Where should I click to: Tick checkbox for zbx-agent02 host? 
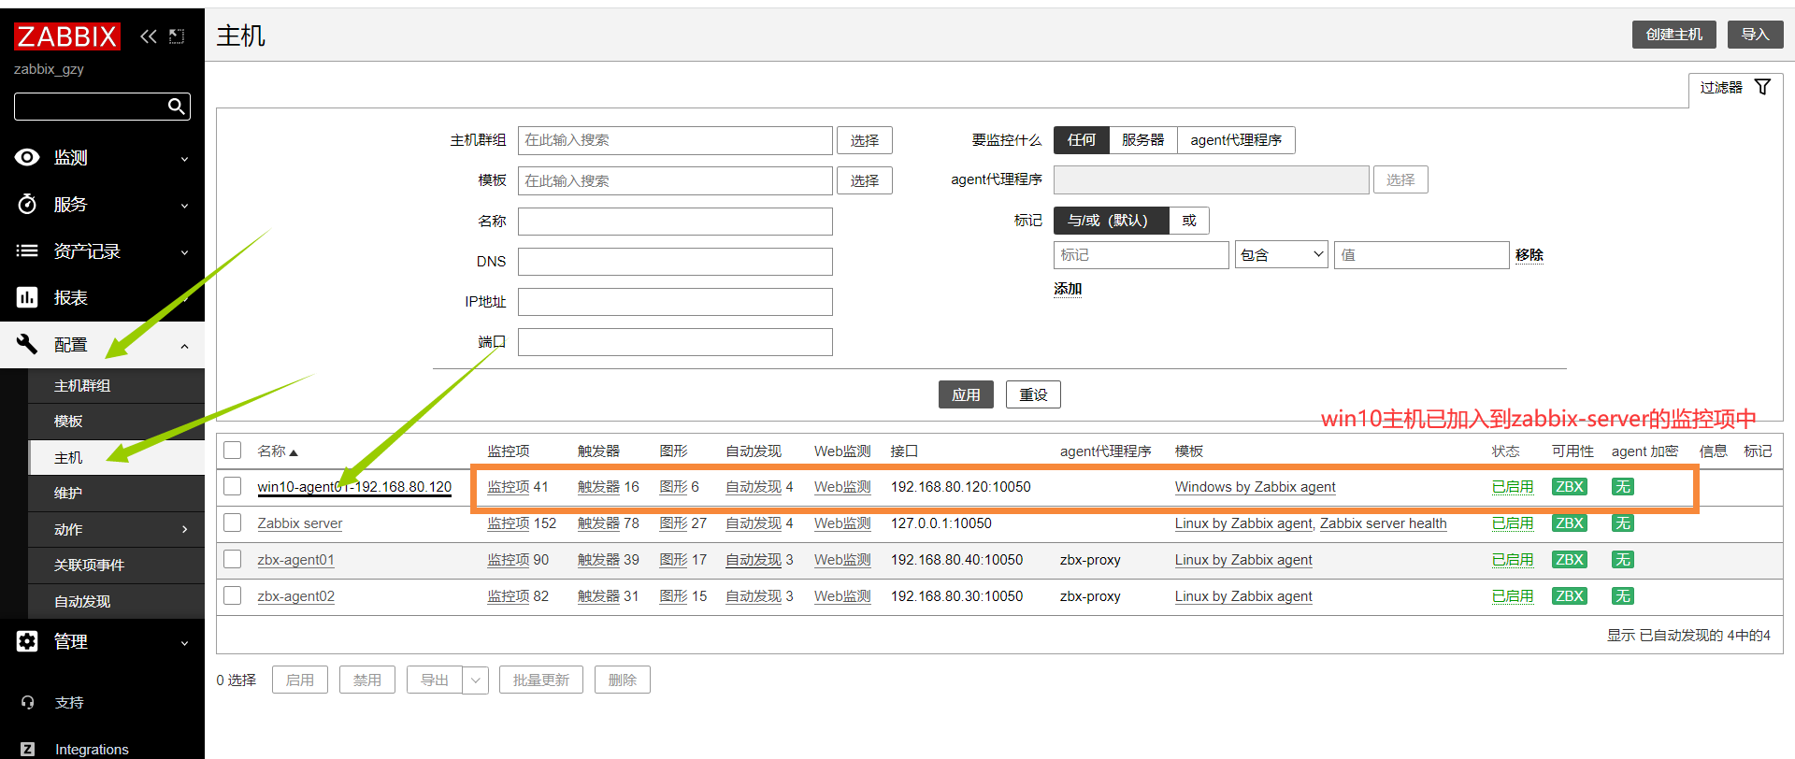pos(233,595)
